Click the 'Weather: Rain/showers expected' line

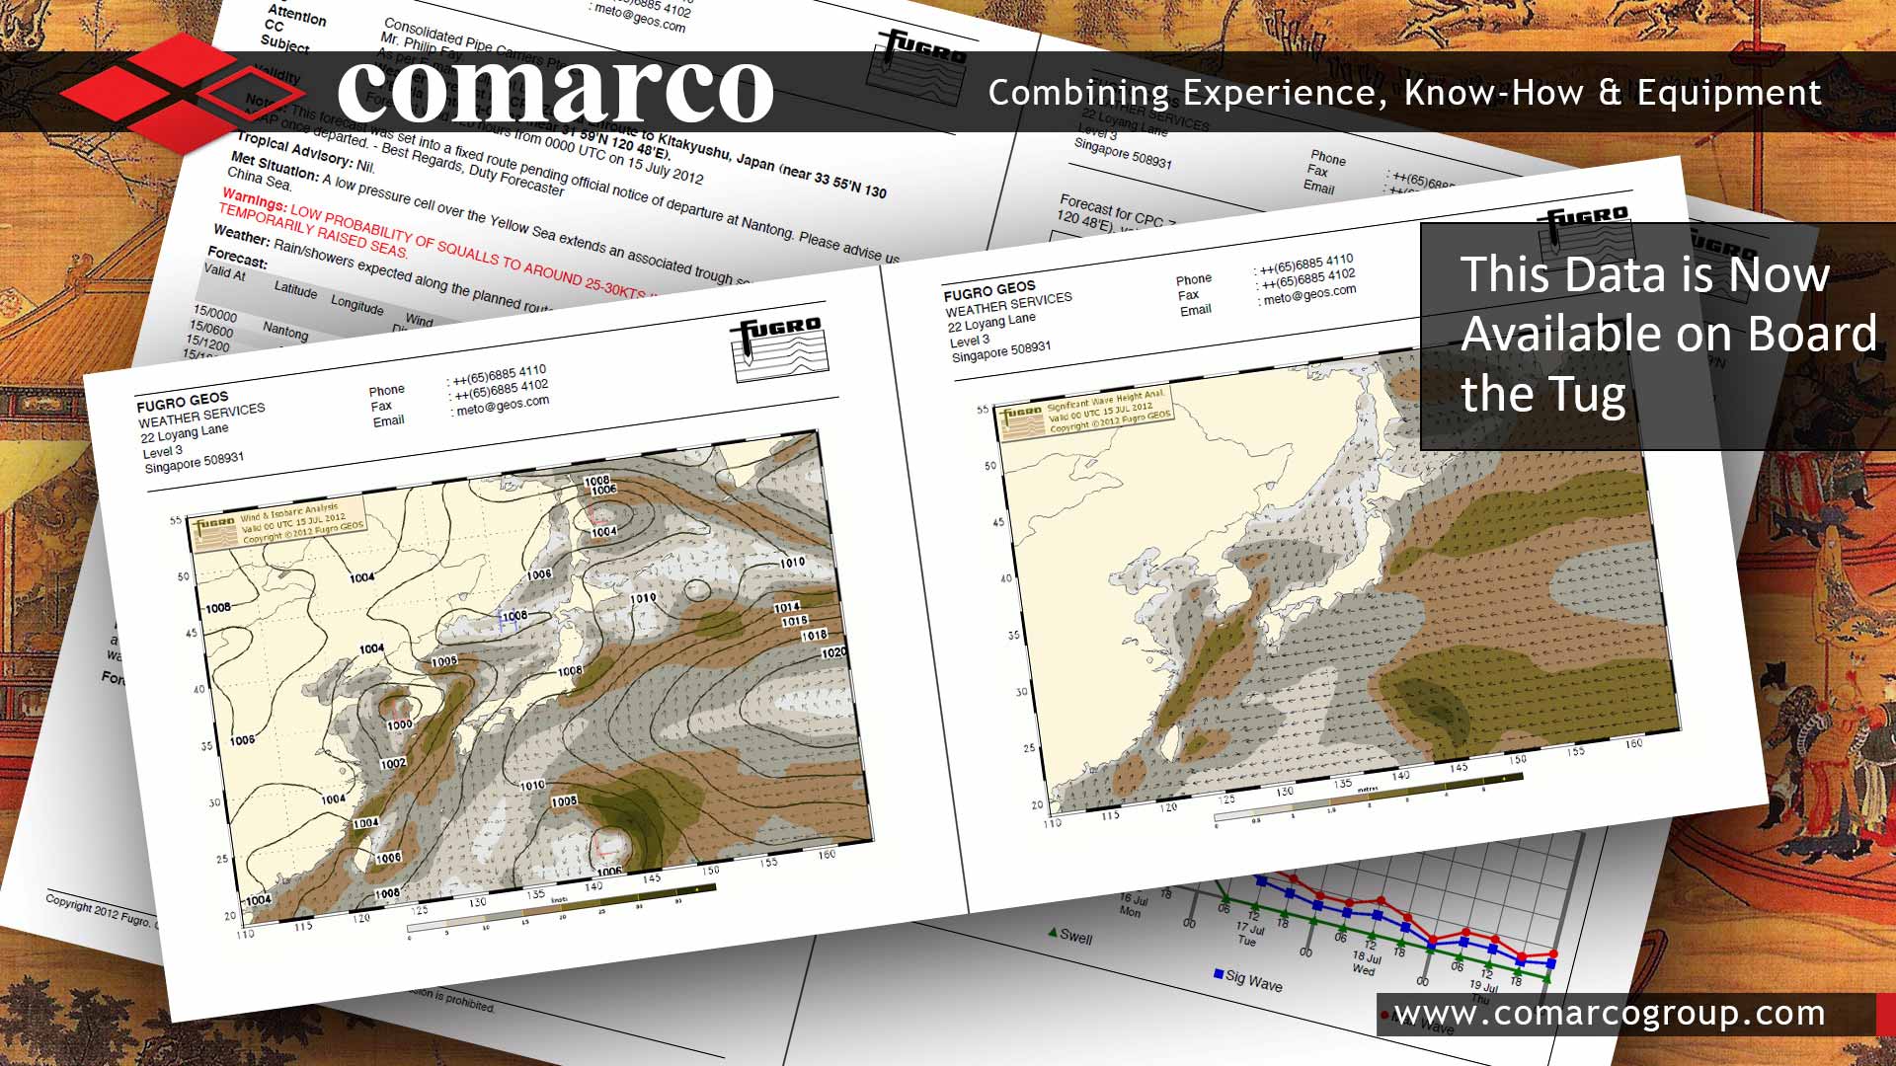click(x=385, y=268)
